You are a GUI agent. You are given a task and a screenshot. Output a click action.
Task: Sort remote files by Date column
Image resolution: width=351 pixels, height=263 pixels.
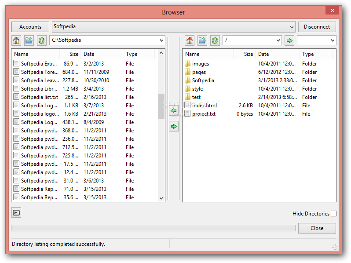click(278, 54)
